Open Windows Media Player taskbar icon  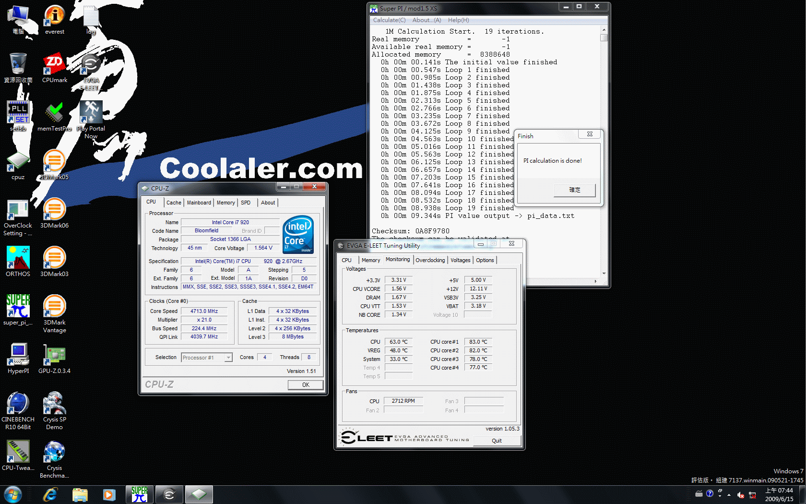109,494
